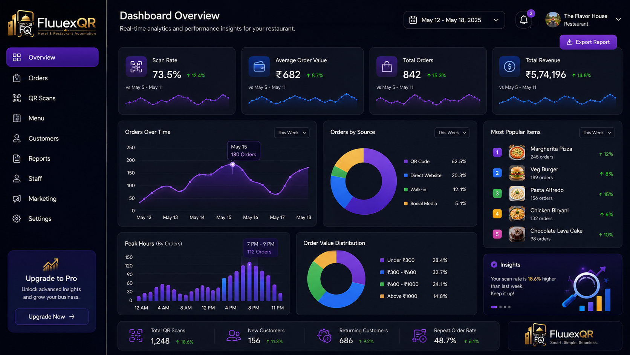Click the calendar icon in date picker
The image size is (630, 355).
tap(413, 20)
